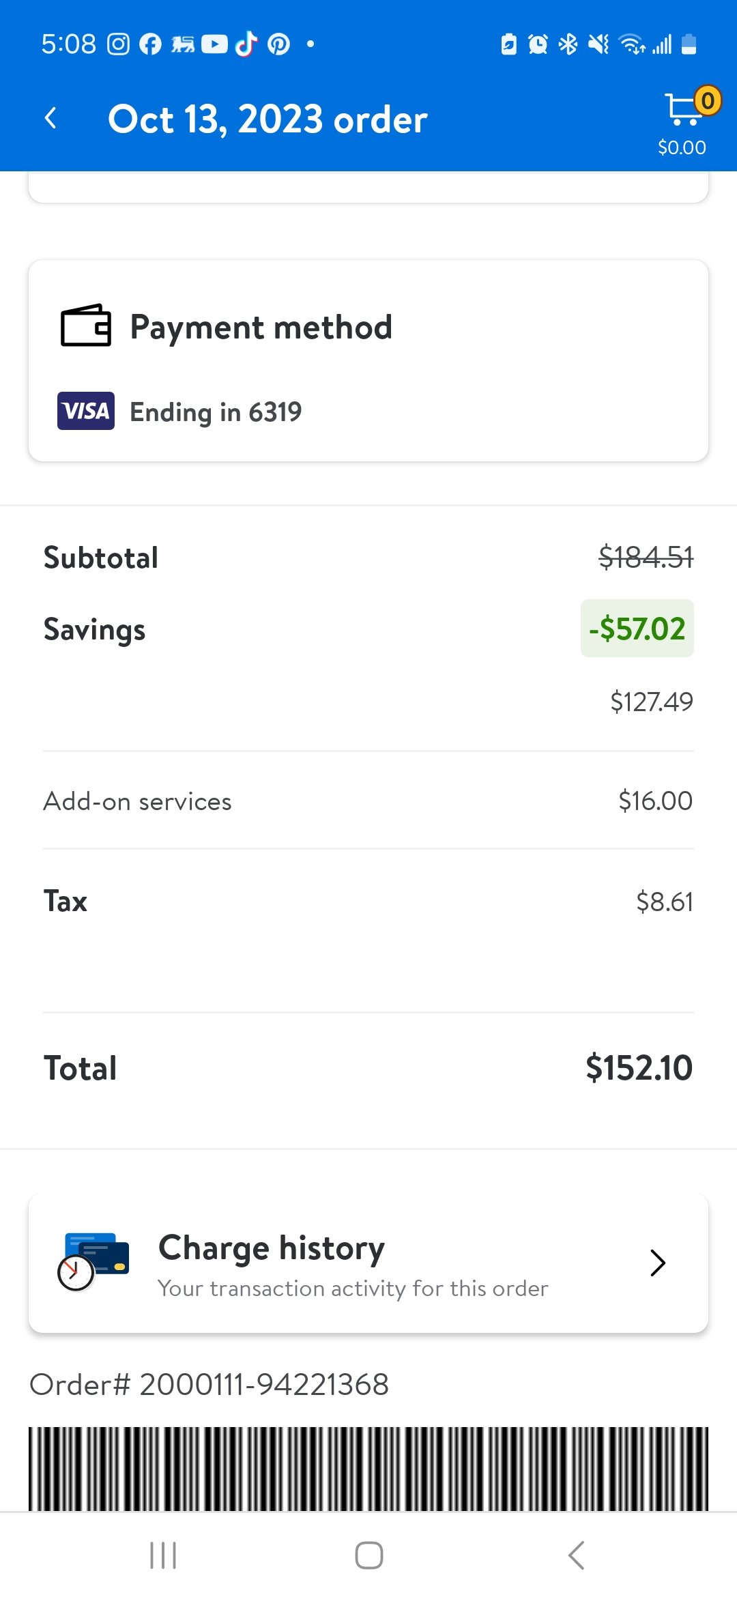Open the Charge history card

pyautogui.click(x=369, y=1263)
